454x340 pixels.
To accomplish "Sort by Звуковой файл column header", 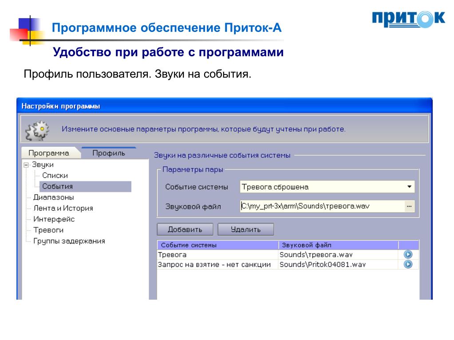I will [339, 245].
